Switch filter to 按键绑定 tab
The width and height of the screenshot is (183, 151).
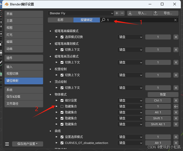click(87, 20)
